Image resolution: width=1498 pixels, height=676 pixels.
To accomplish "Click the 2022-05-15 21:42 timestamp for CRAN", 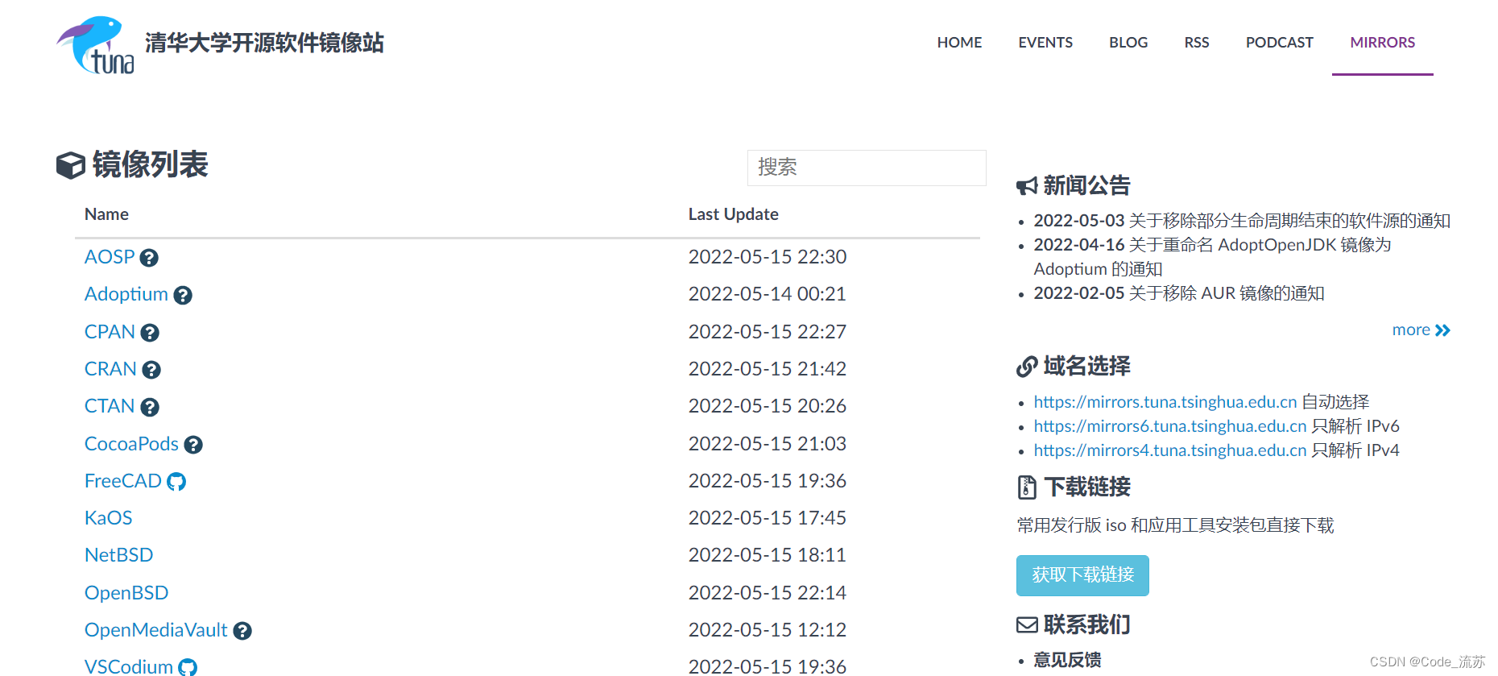I will [767, 369].
